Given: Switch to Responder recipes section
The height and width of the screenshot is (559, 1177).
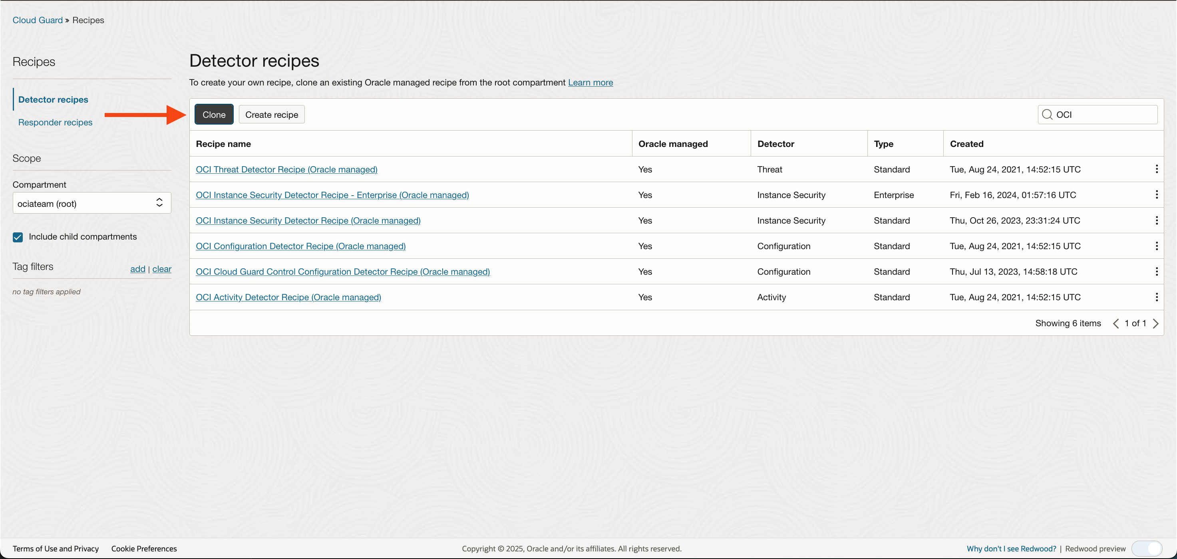Looking at the screenshot, I should (55, 123).
